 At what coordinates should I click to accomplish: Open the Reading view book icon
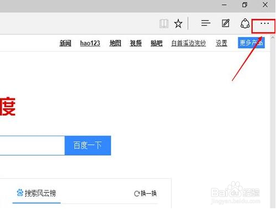(x=164, y=23)
